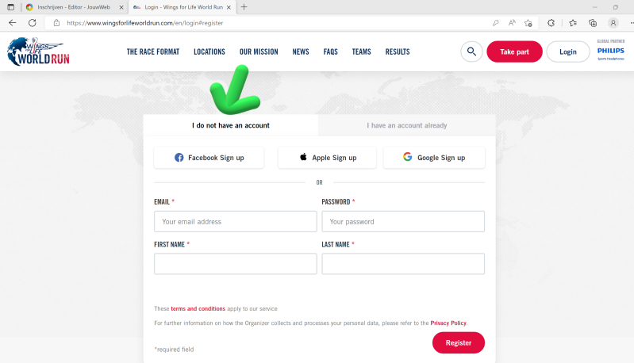Viewport: 634px width, 363px height.
Task: Open the browser extensions puzzle icon
Action: 552,23
